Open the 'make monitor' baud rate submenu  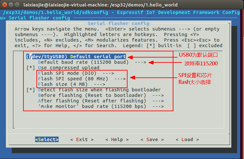click(101, 106)
